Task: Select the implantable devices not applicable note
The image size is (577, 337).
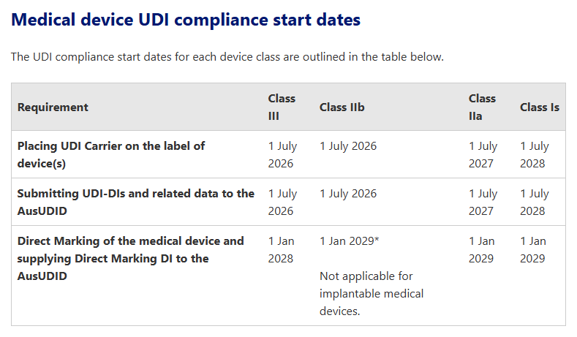Action: (371, 293)
